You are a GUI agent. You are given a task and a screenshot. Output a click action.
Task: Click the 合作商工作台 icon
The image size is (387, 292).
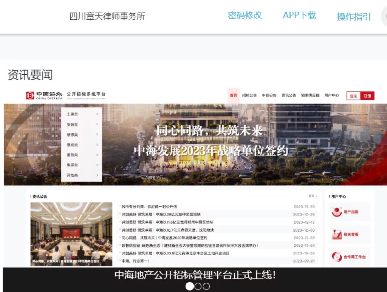pyautogui.click(x=337, y=257)
